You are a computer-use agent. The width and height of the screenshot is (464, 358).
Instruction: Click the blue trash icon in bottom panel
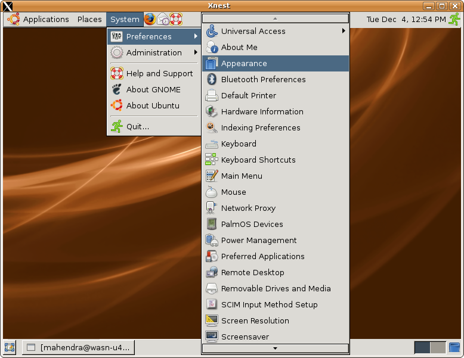click(454, 347)
